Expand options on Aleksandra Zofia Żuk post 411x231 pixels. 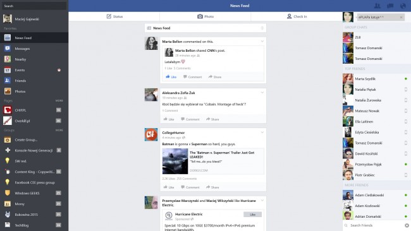(262, 93)
